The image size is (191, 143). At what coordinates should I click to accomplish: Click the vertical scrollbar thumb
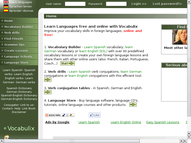(x=189, y=60)
